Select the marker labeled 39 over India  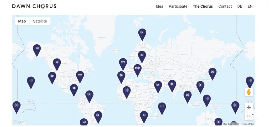pyautogui.click(x=172, y=86)
